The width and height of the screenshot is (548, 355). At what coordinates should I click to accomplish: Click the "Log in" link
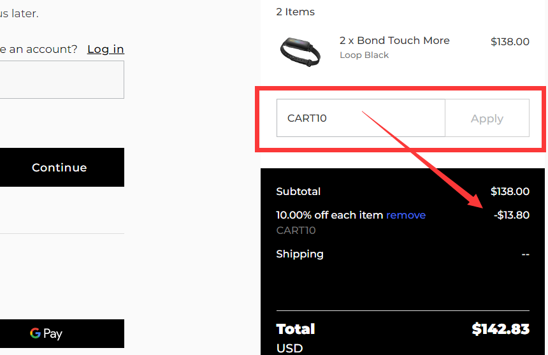(x=106, y=49)
